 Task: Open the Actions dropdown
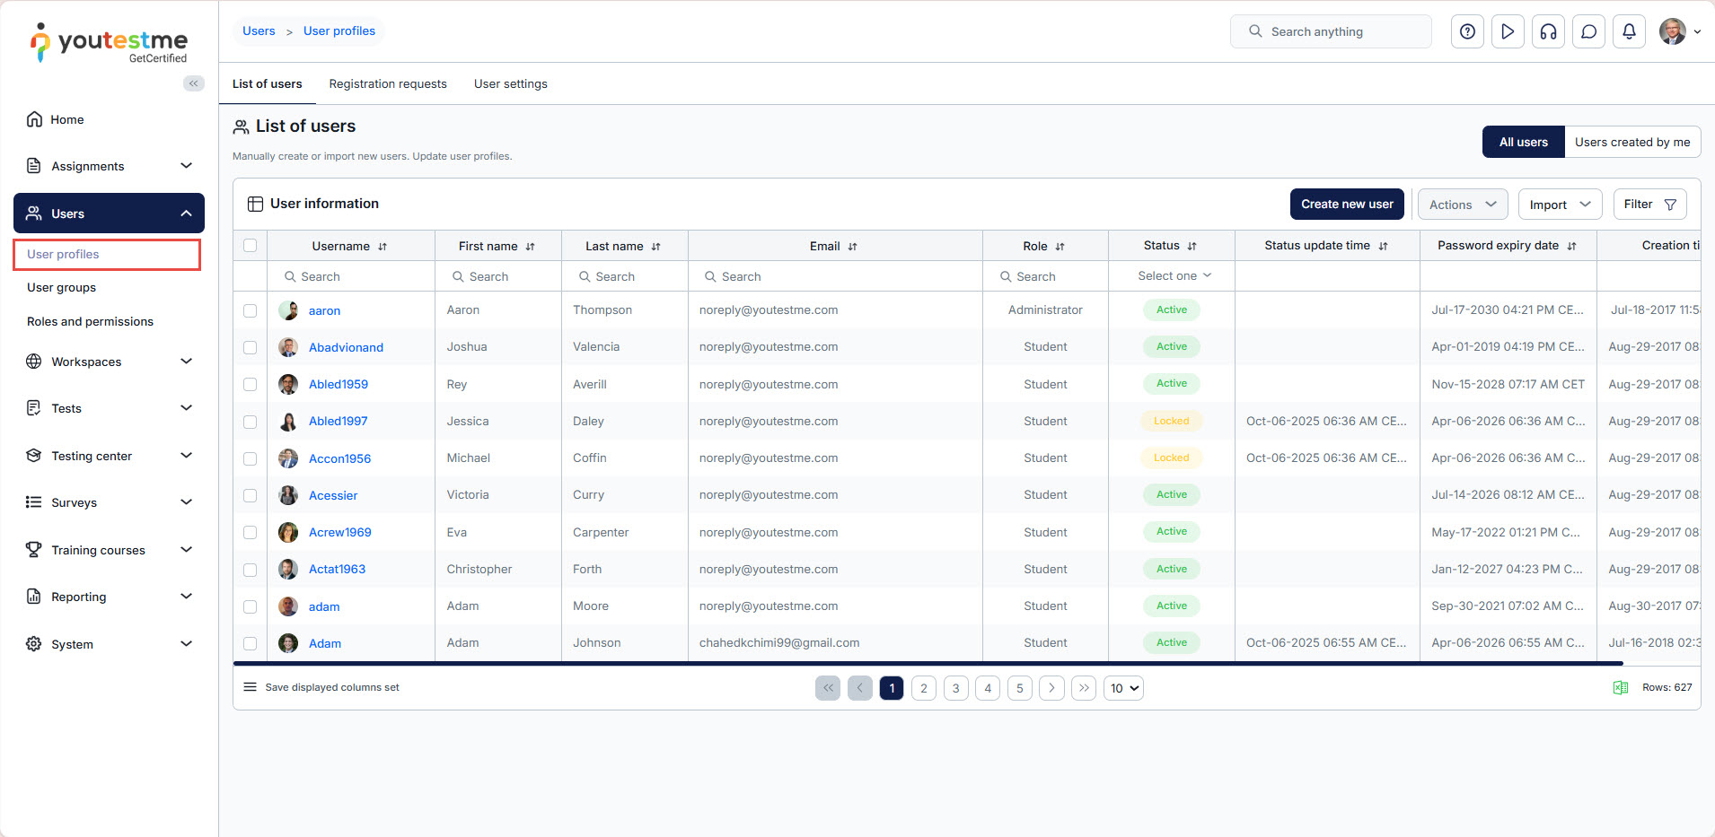[x=1462, y=205]
